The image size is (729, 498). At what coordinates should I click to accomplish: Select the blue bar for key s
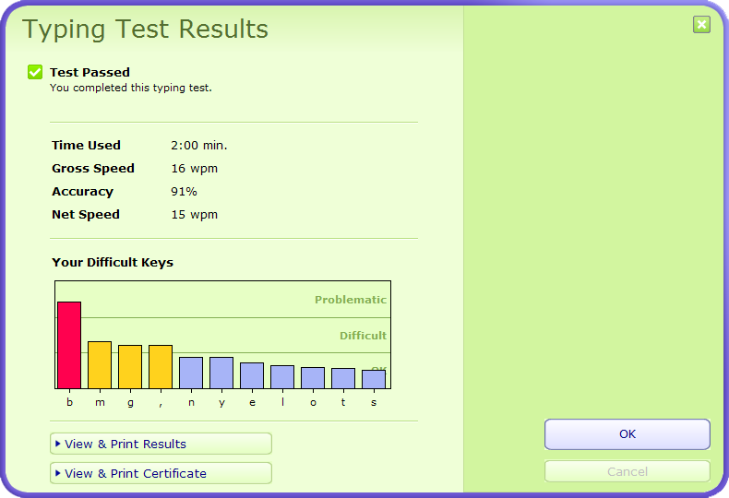click(x=374, y=380)
